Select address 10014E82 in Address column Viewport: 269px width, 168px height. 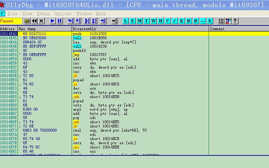[8, 152]
